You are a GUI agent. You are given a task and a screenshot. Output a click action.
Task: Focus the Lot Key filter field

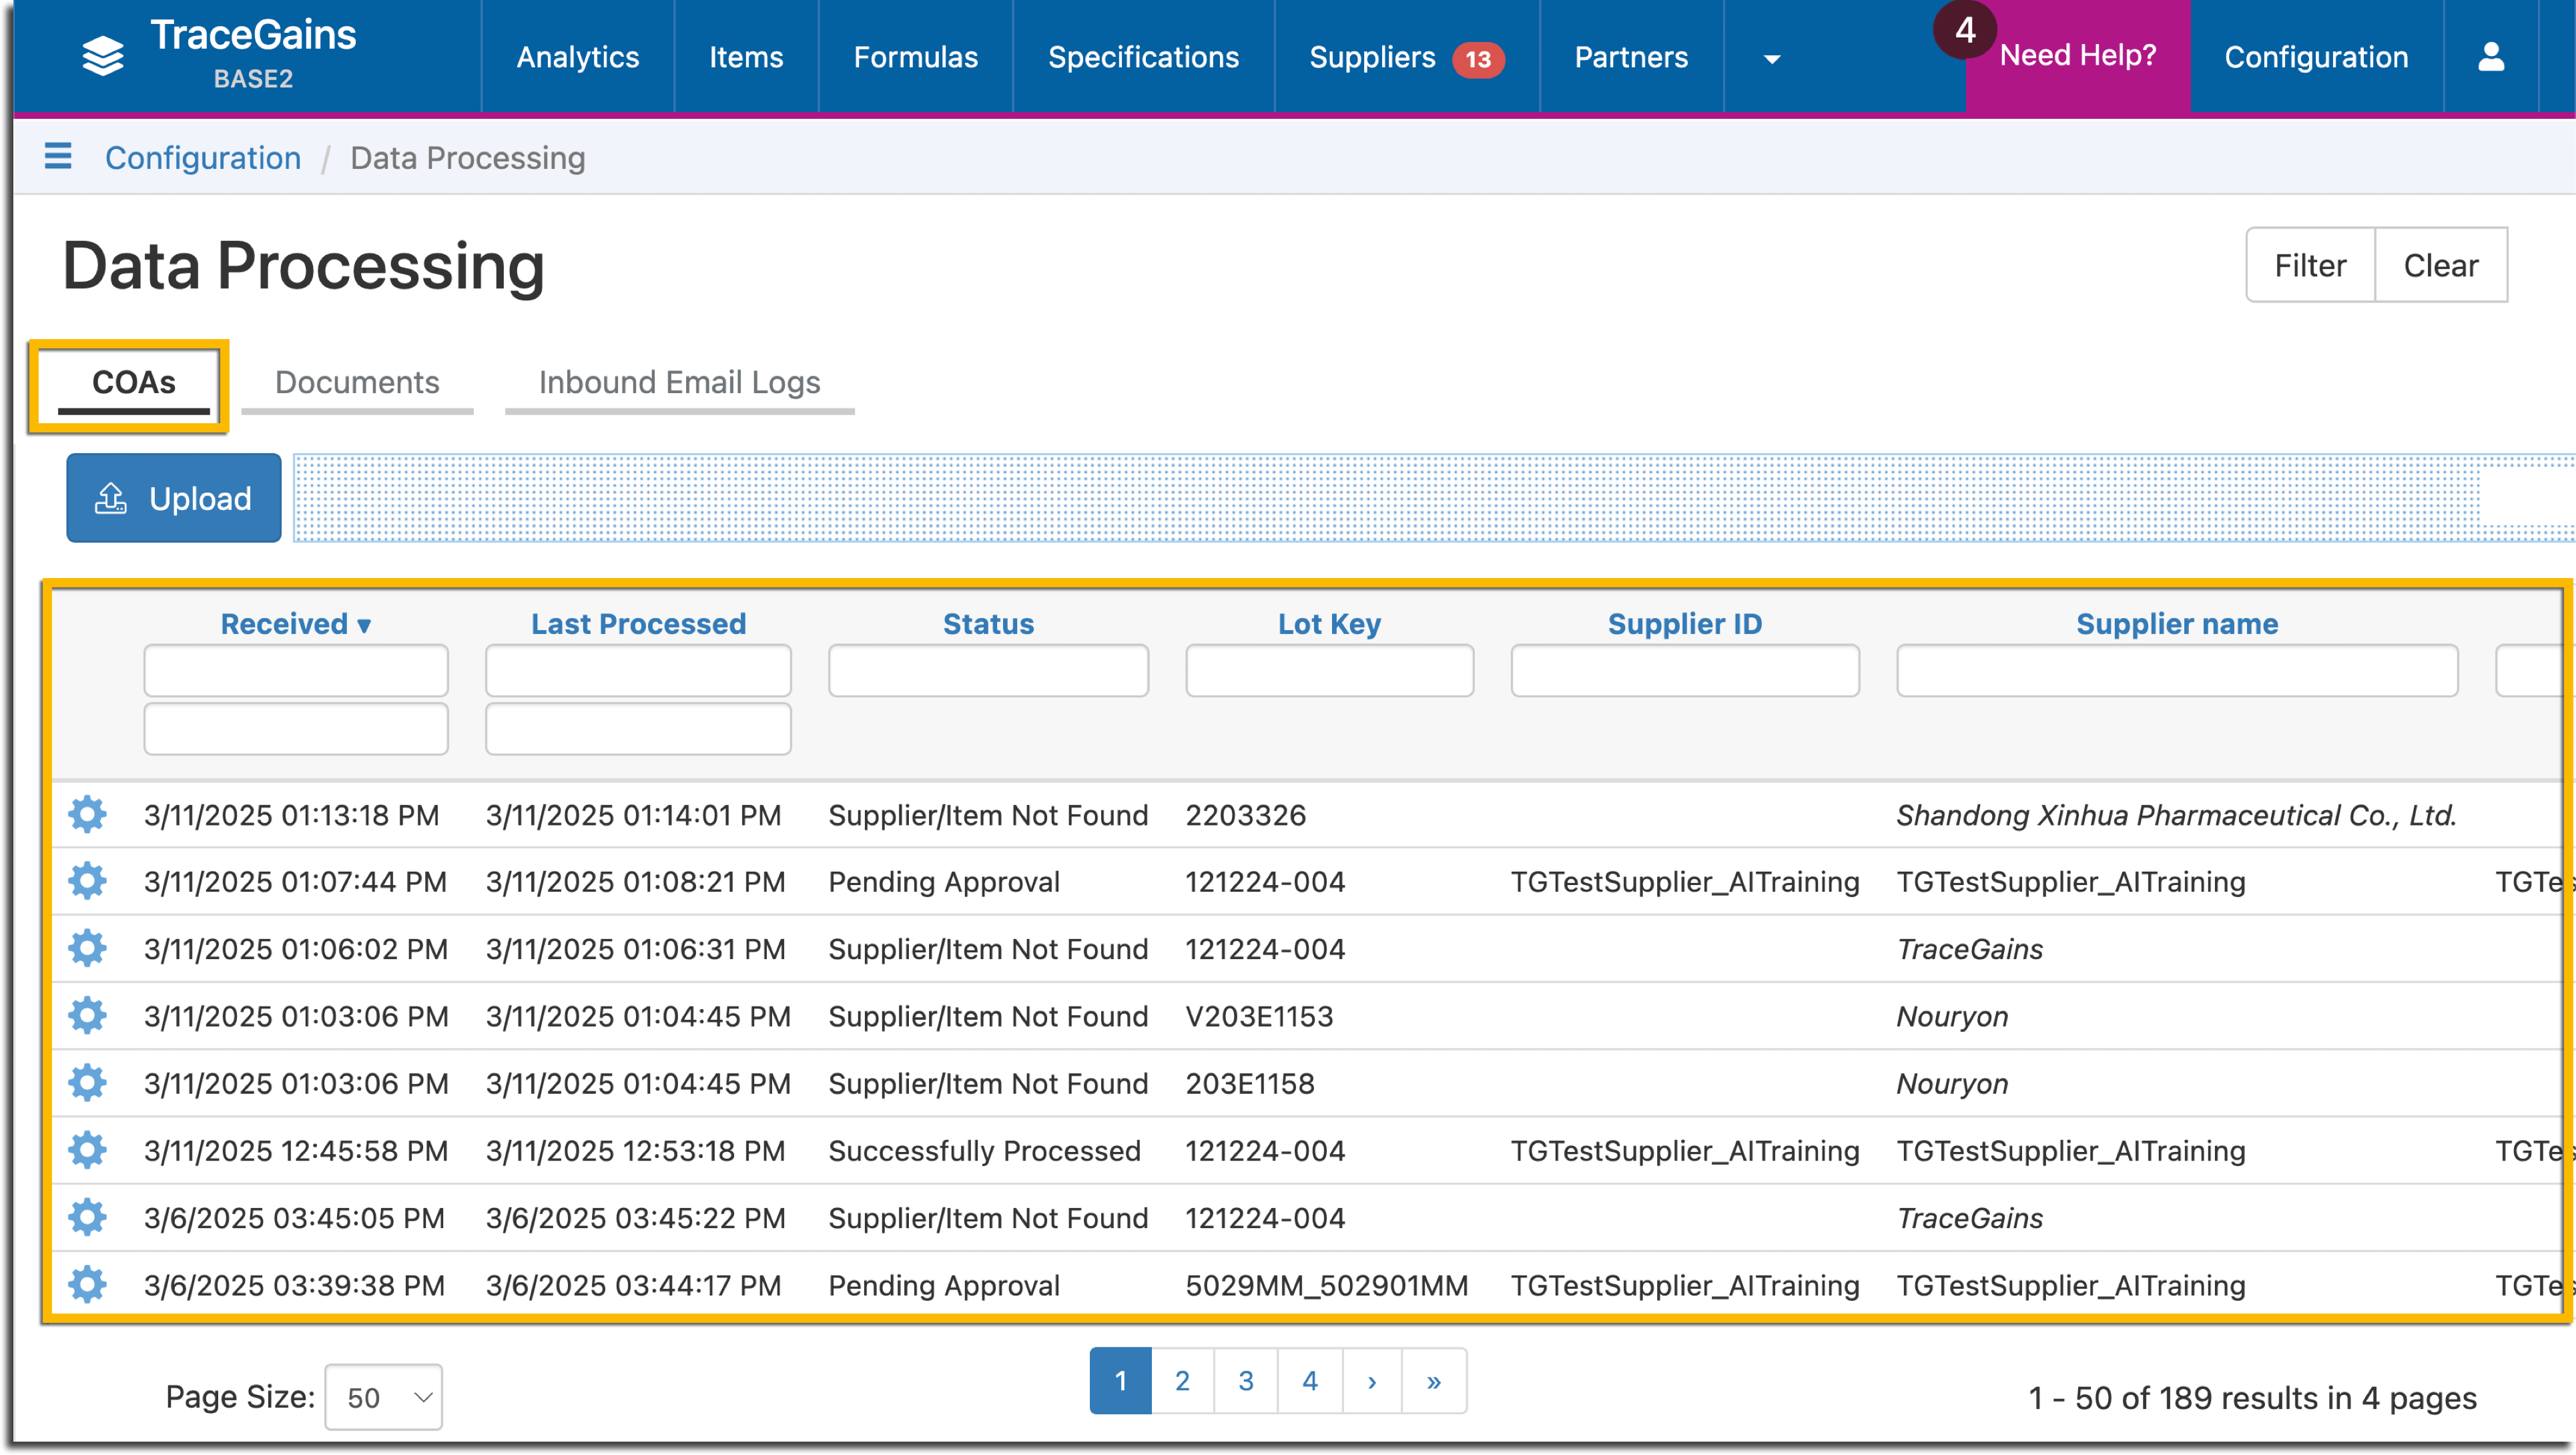[1329, 670]
